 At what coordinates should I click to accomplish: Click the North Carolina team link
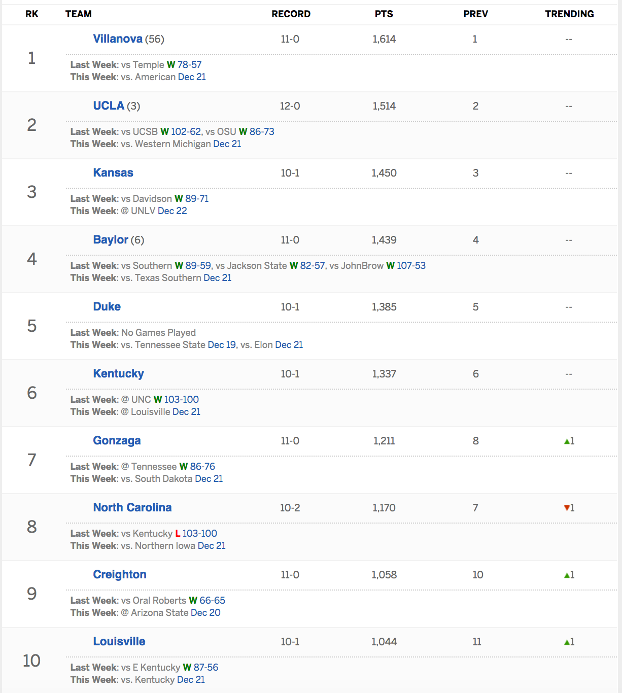click(x=132, y=508)
